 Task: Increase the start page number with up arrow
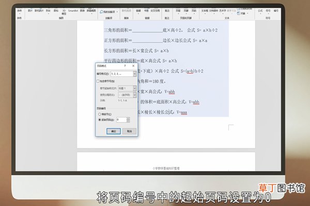pos(128,118)
